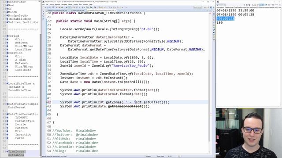Click the '//YouTube: RinaldoDev' comment line

(74, 131)
